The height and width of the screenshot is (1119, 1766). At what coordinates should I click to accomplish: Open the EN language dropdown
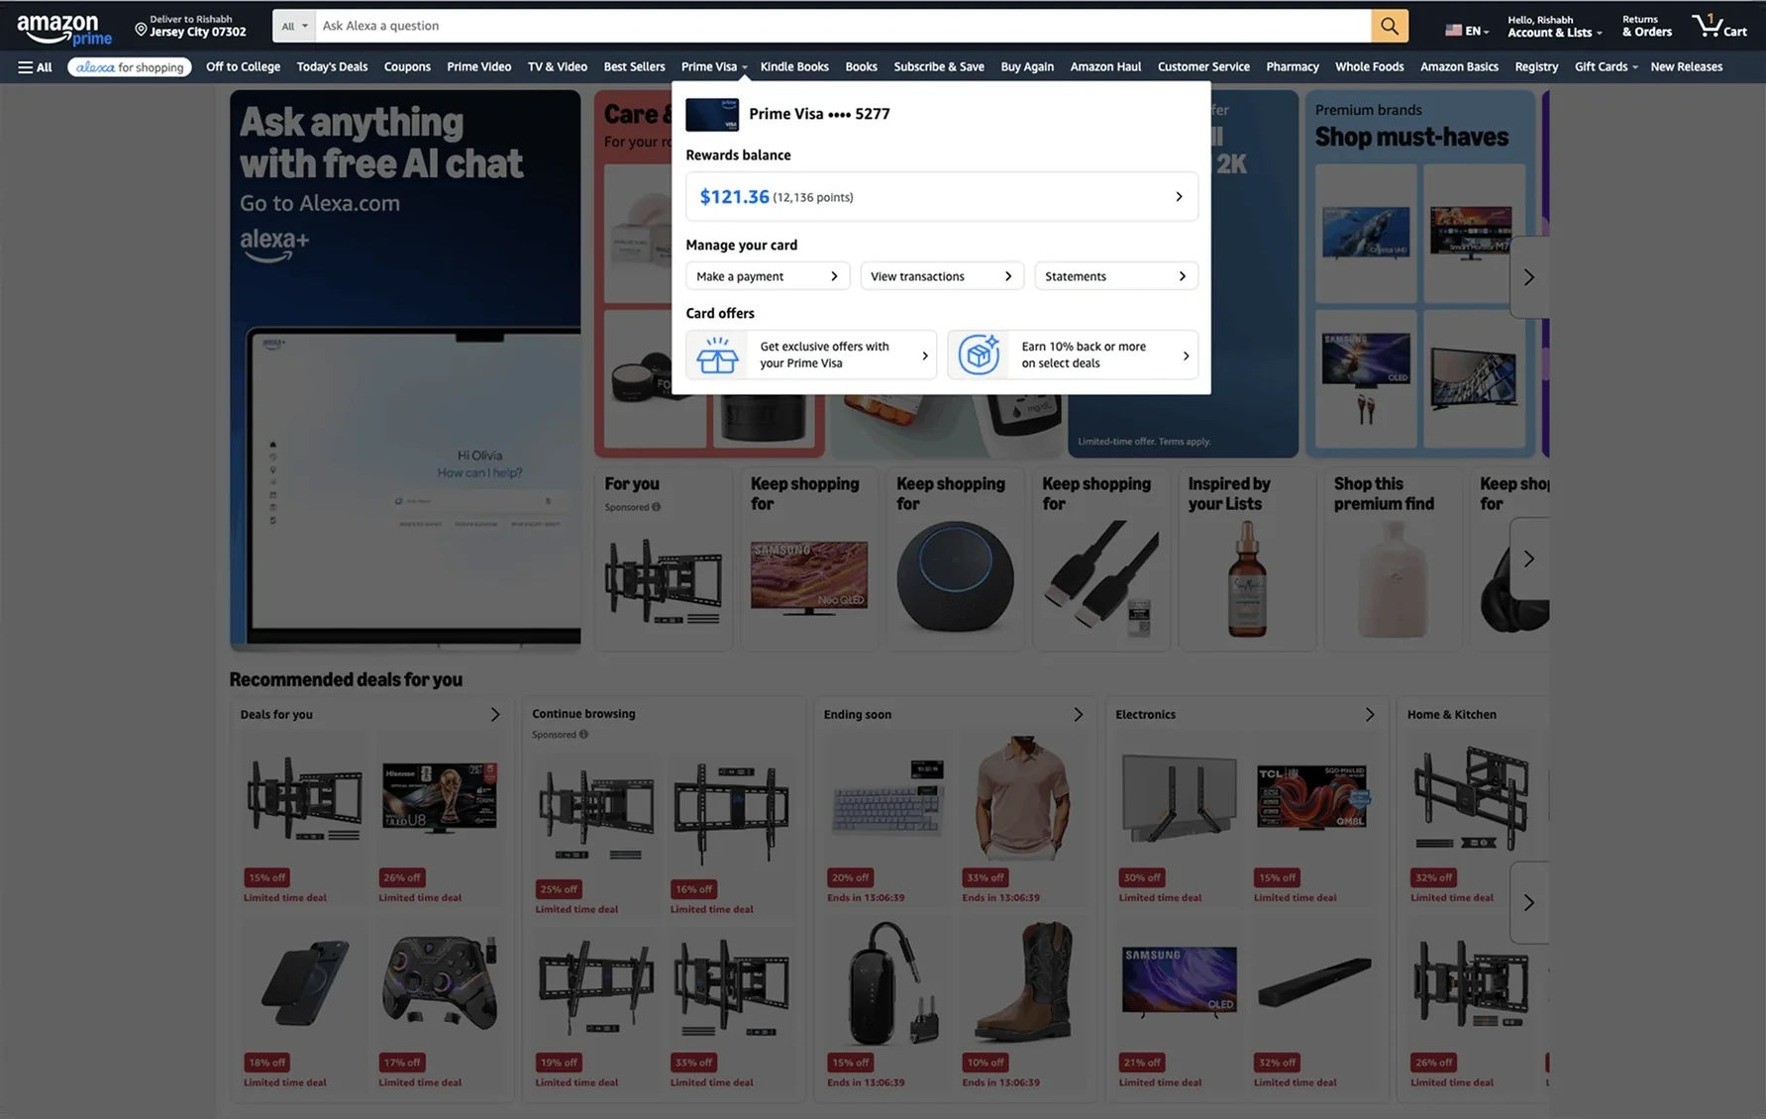[x=1467, y=31]
